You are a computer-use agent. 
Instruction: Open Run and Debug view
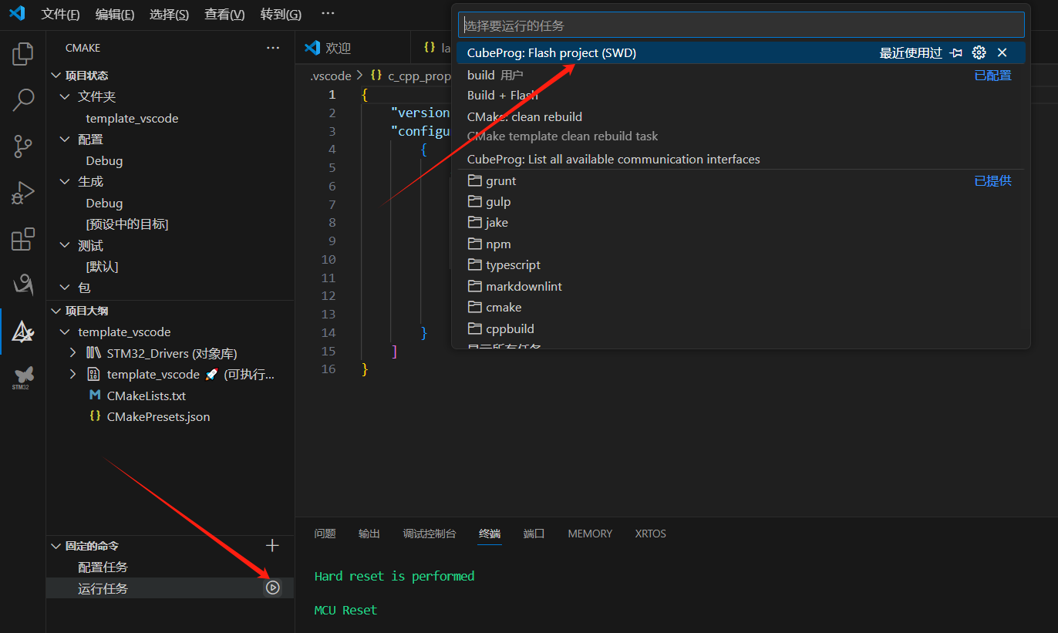tap(23, 193)
